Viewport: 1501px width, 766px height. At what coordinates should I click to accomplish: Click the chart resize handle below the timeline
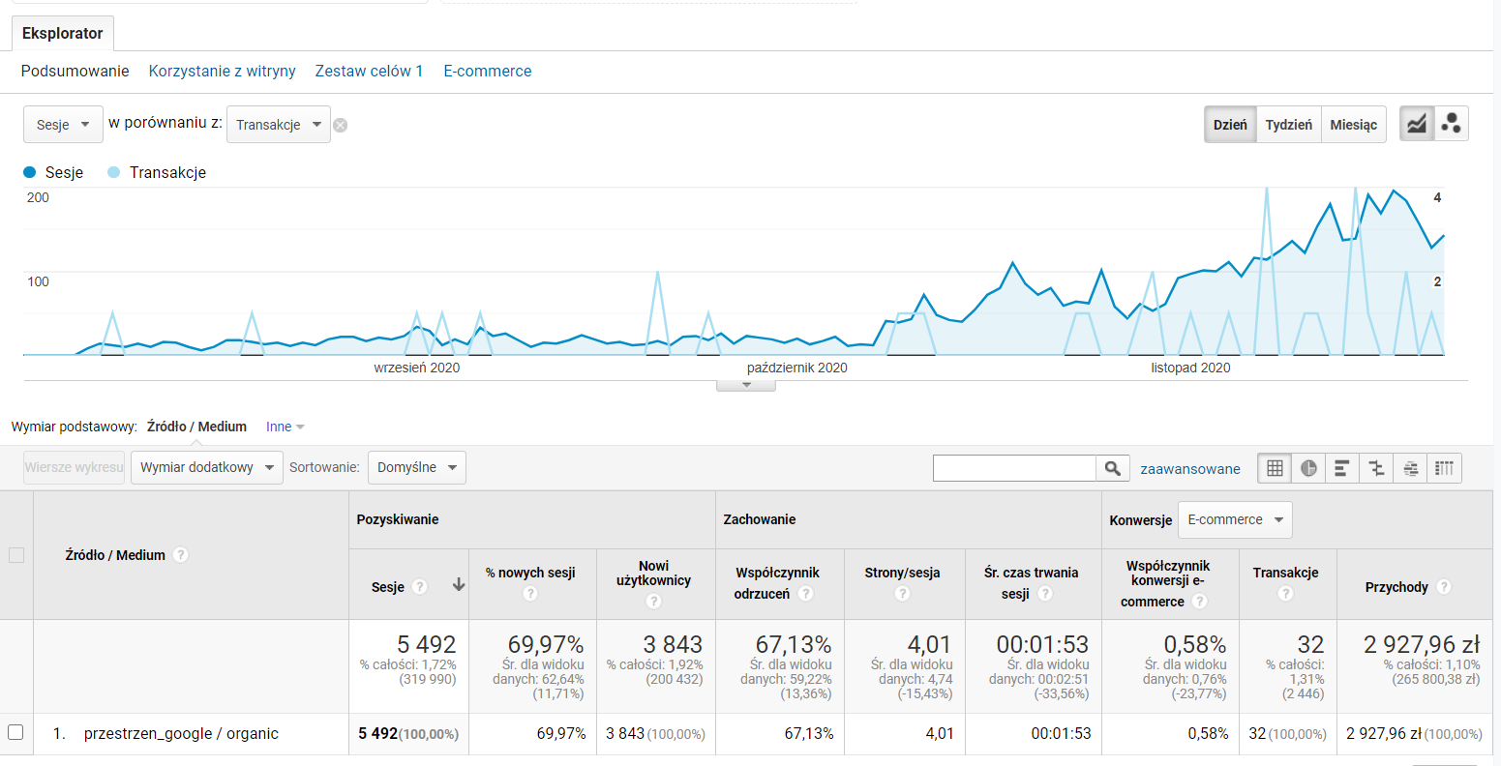[745, 385]
